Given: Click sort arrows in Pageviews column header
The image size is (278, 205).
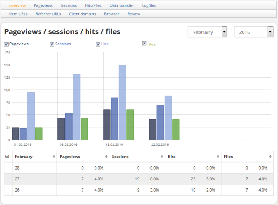Looking at the screenshot, I should [x=106, y=156].
